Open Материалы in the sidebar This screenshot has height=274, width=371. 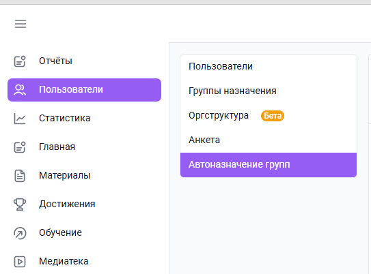pyautogui.click(x=65, y=175)
